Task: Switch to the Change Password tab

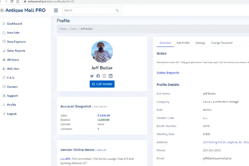Action: [x=222, y=43]
